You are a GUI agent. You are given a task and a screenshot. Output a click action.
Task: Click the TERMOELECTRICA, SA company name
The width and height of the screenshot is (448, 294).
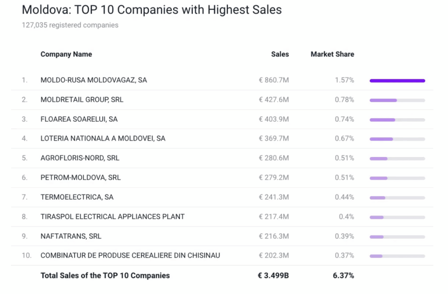(x=77, y=197)
